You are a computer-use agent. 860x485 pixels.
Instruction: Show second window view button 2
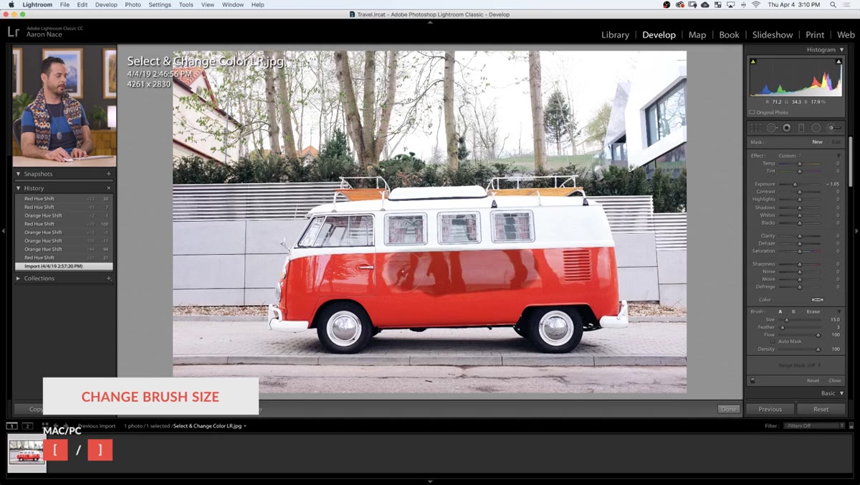27,426
